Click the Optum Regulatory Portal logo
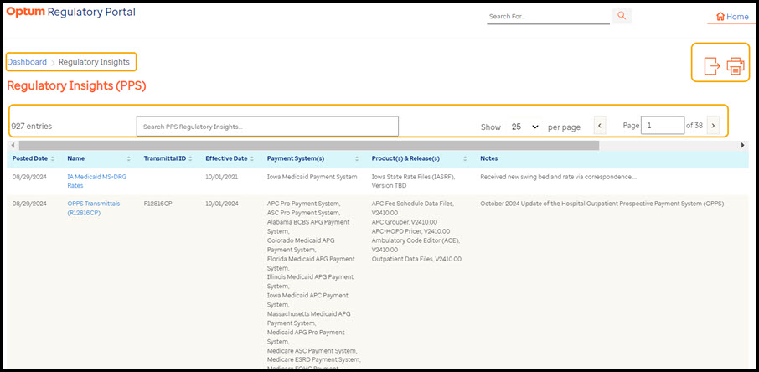Viewport: 759px width, 372px height. click(70, 13)
